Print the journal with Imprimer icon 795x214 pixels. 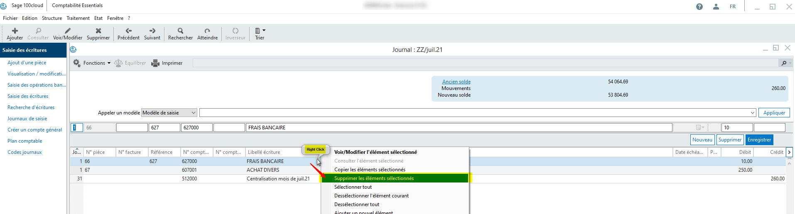pos(155,63)
